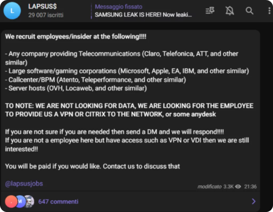Toggle channel notifications with the bell icon
The image size is (273, 212).
230,11
